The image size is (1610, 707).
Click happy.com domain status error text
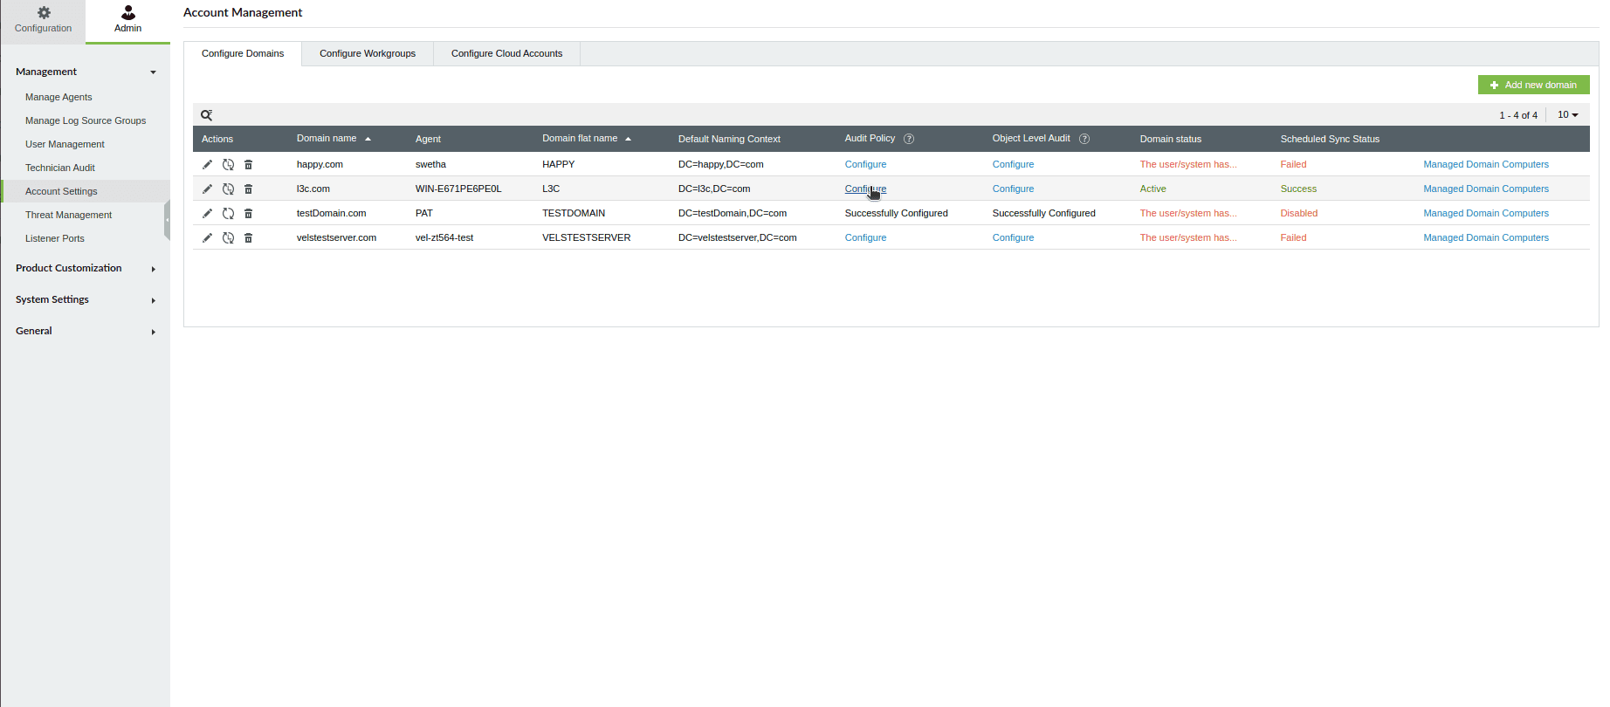click(x=1188, y=164)
